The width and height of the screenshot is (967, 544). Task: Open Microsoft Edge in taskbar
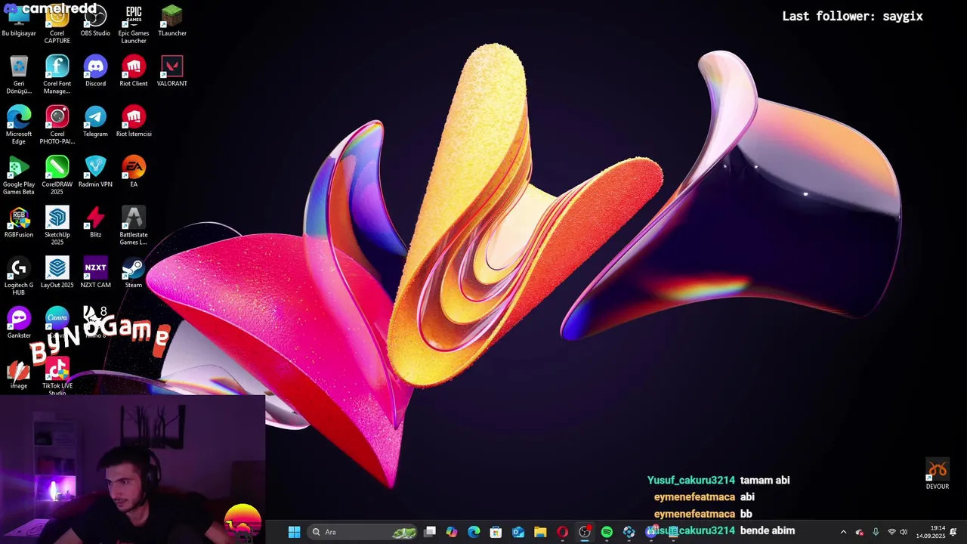474,532
